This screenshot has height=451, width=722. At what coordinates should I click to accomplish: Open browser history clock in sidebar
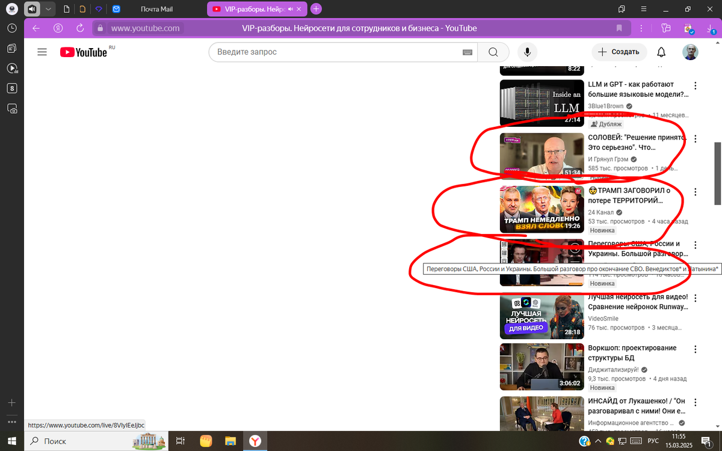click(12, 28)
